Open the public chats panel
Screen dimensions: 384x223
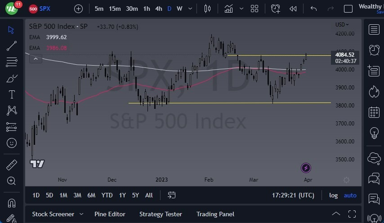374,158
